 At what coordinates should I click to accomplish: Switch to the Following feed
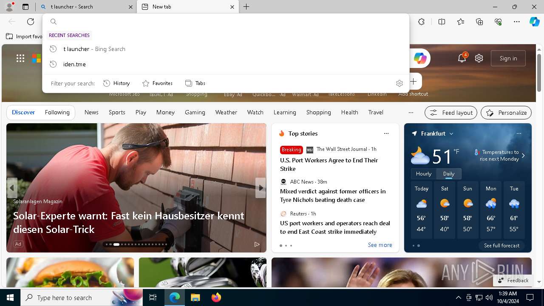(57, 113)
